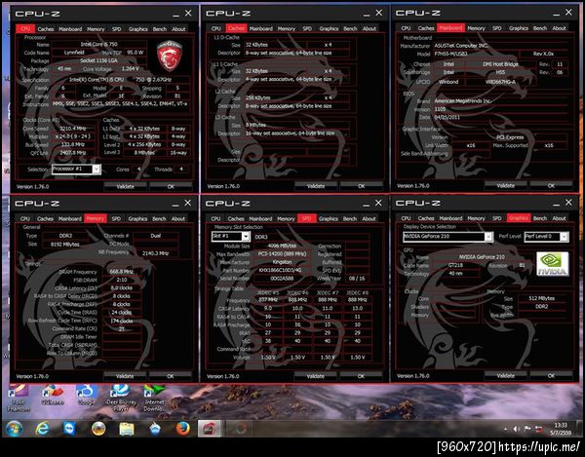Click the '8192 MBytes' memory size value

tap(65, 245)
